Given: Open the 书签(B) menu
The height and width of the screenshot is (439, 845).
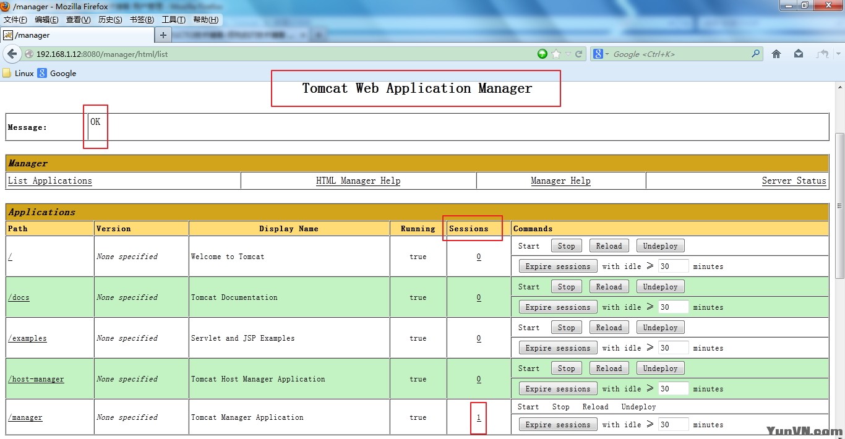Looking at the screenshot, I should point(142,20).
